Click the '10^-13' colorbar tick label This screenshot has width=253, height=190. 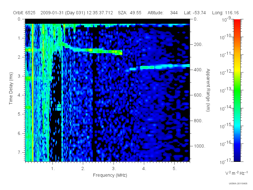click(x=226, y=90)
